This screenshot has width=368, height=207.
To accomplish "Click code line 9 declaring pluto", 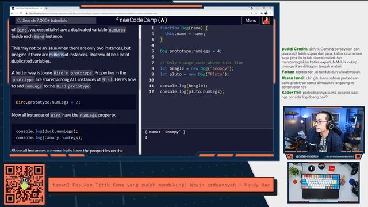I will click(x=194, y=74).
